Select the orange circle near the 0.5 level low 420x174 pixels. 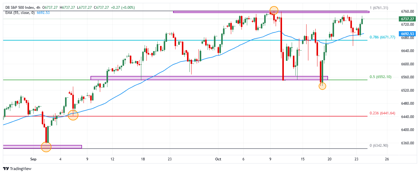click(x=322, y=86)
